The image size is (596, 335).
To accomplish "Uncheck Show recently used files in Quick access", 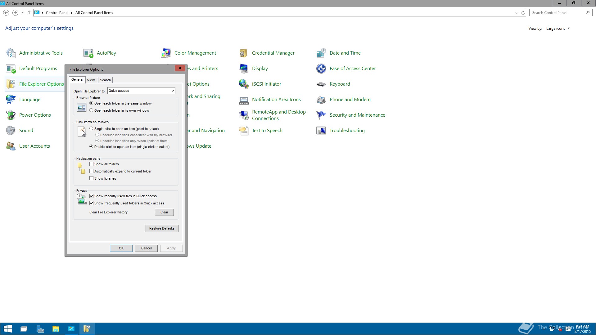I will point(91,196).
